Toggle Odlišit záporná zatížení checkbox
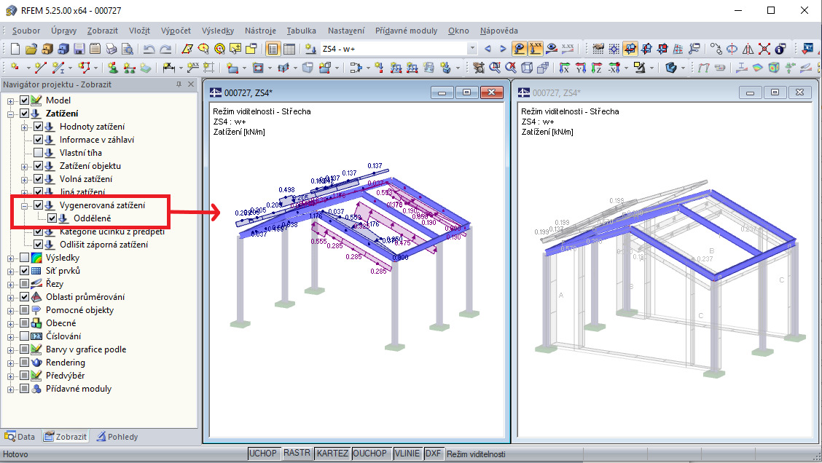This screenshot has width=822, height=463. (x=38, y=244)
